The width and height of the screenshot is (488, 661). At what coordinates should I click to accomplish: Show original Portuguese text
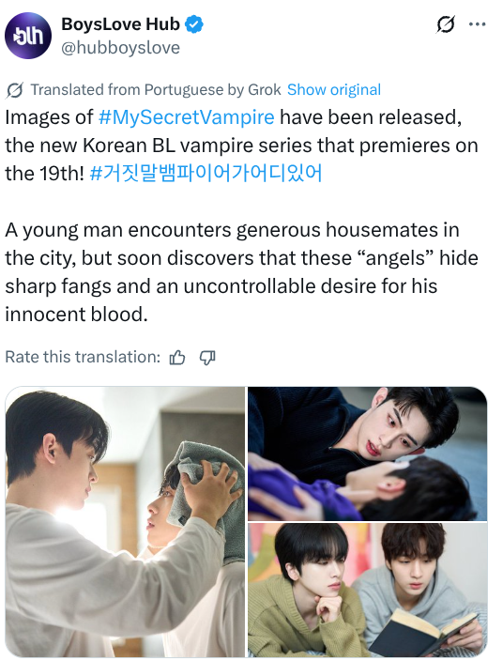click(334, 90)
